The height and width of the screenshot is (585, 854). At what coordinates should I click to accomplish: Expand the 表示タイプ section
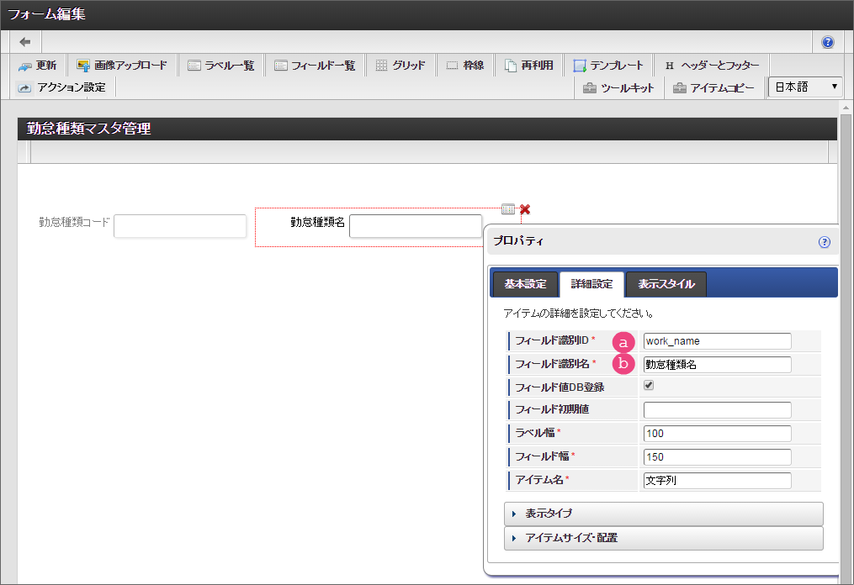(663, 514)
